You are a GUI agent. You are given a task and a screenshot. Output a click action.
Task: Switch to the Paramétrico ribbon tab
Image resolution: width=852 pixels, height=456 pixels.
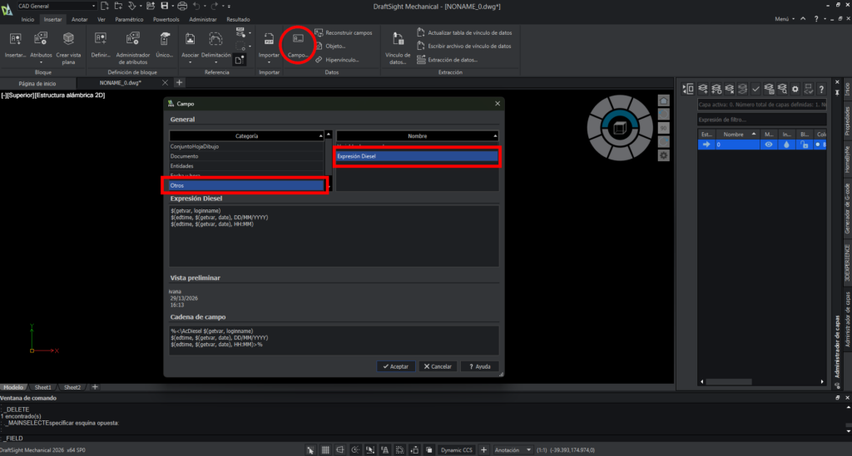(129, 20)
